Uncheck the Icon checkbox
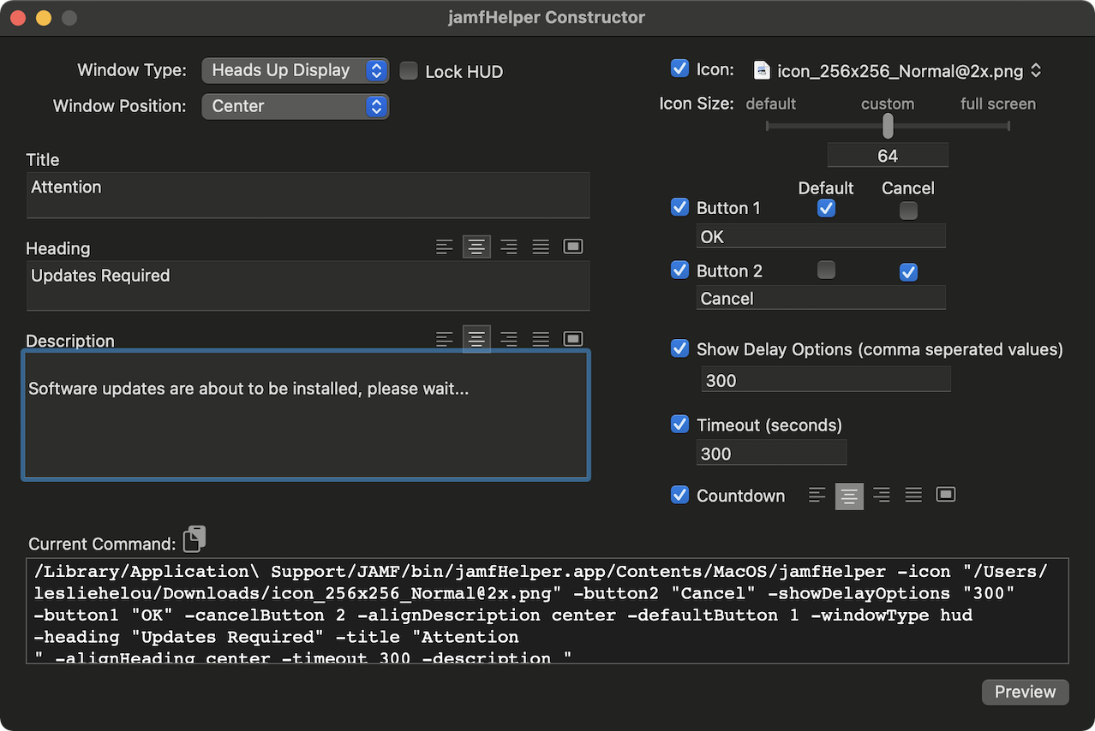The height and width of the screenshot is (731, 1095). click(679, 68)
